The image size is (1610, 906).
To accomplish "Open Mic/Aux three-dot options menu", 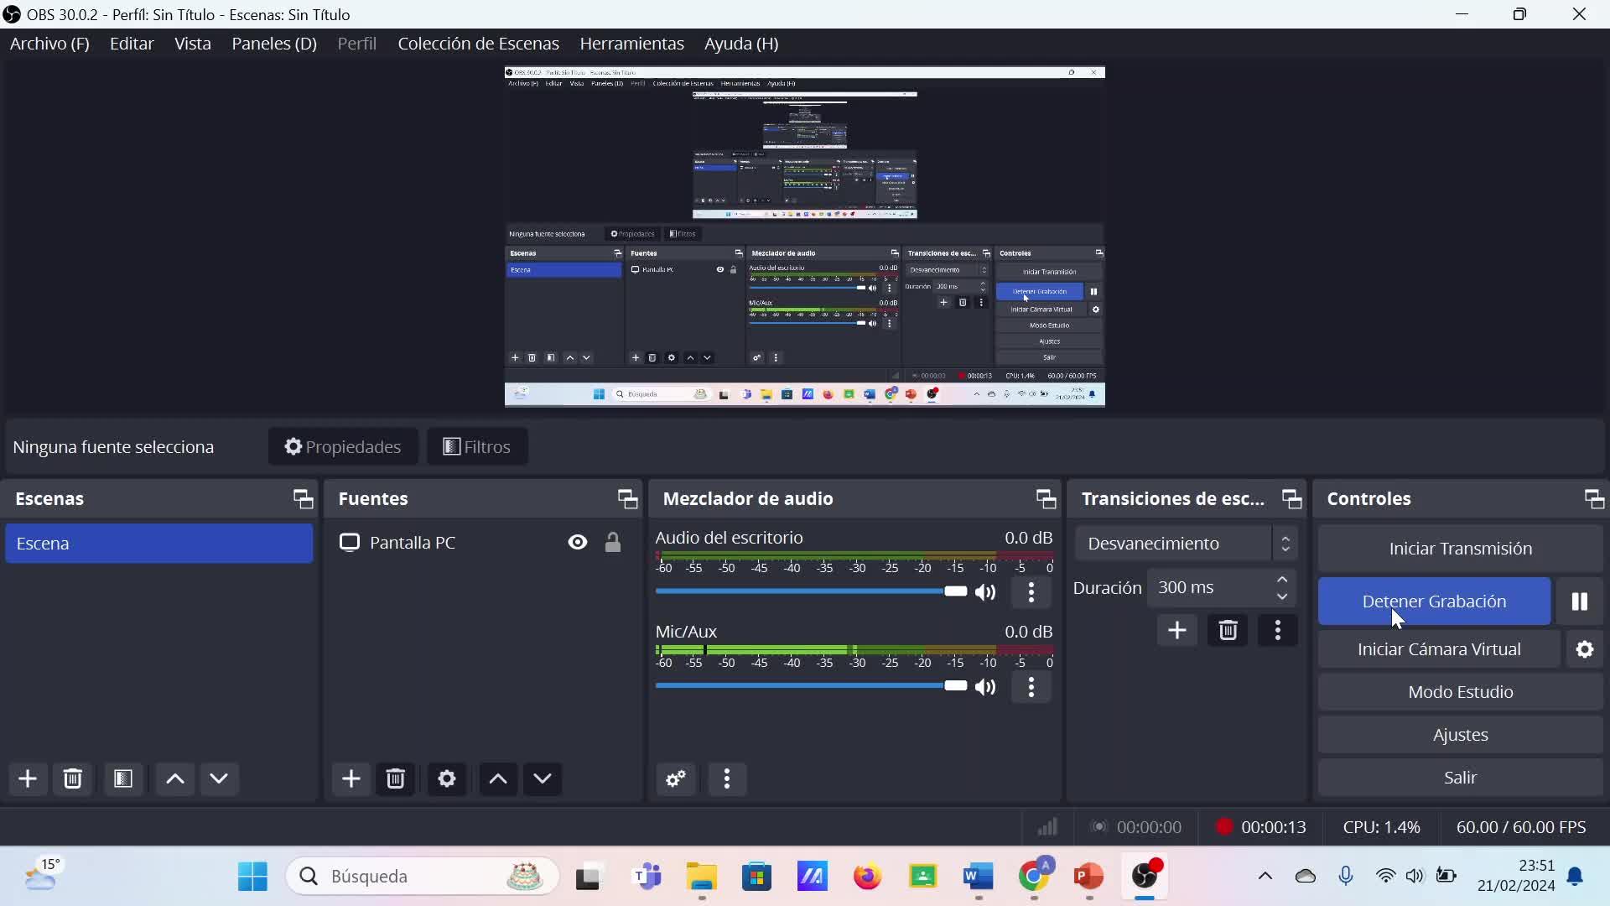I will click(x=1031, y=687).
